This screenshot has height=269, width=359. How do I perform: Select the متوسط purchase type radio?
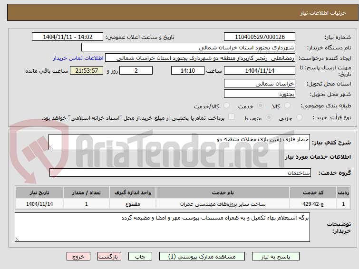[x=269, y=117]
